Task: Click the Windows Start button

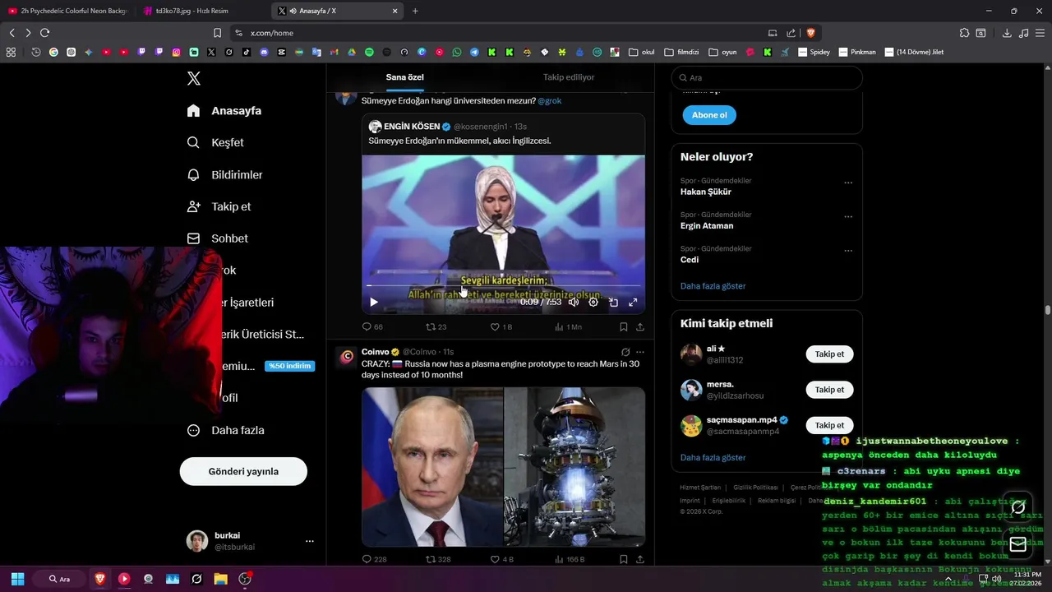Action: click(17, 579)
